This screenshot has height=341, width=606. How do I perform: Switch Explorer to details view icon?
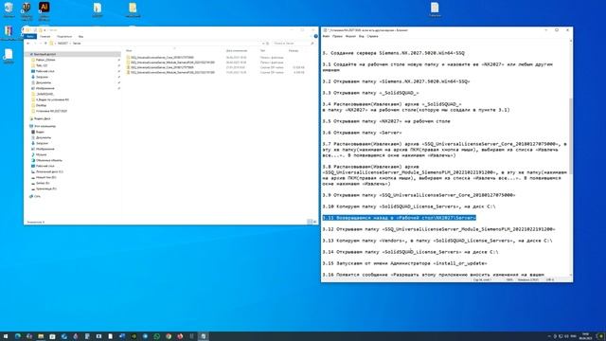click(x=310, y=222)
